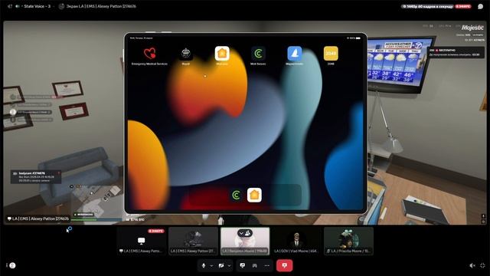
Task: Select Benjamin Moore participant tile
Action: (245, 241)
